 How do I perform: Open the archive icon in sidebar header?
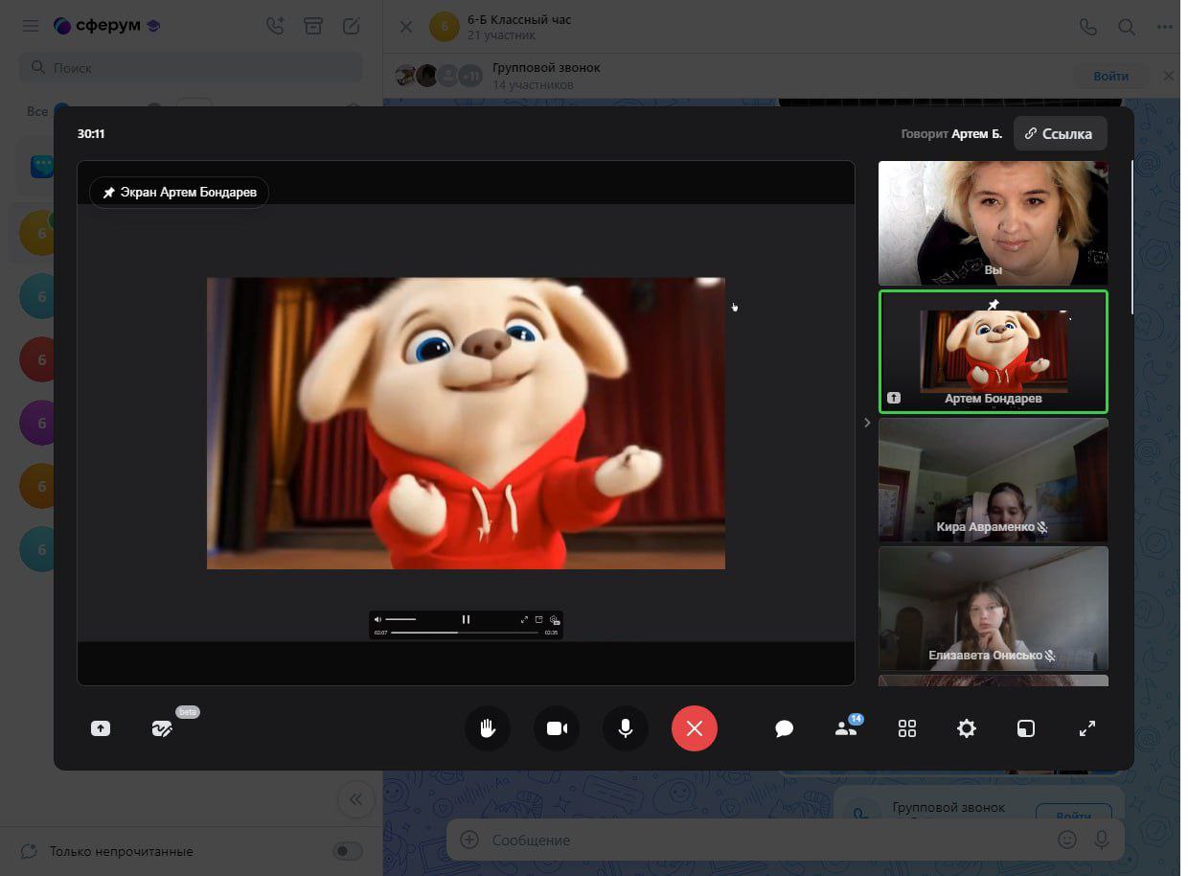[313, 26]
